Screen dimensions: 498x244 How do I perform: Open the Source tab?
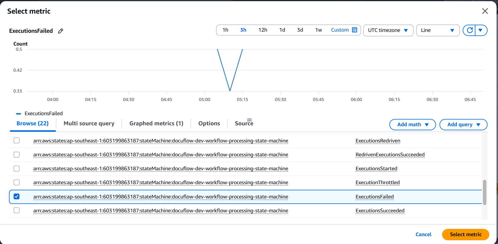[x=244, y=123]
